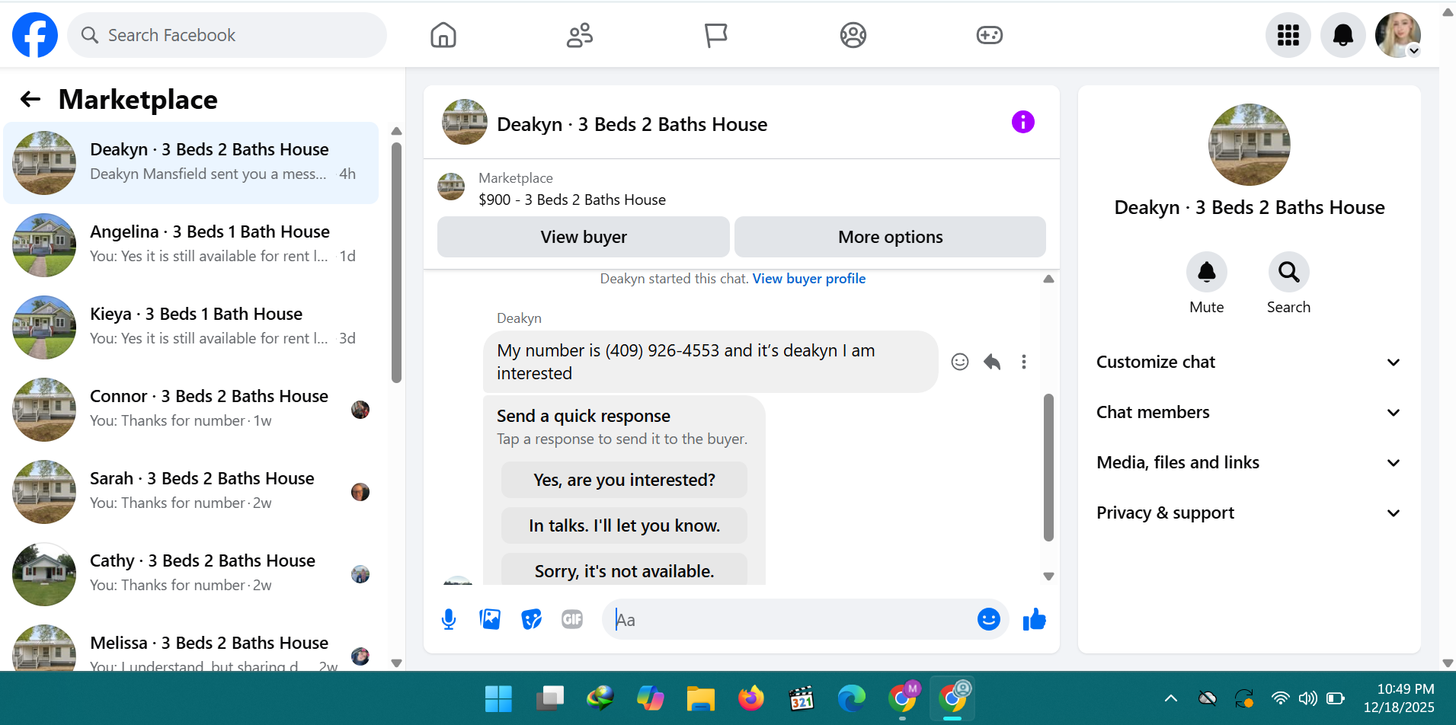Open more options dots on Deakyn's message
1456x725 pixels.
pyautogui.click(x=1024, y=362)
